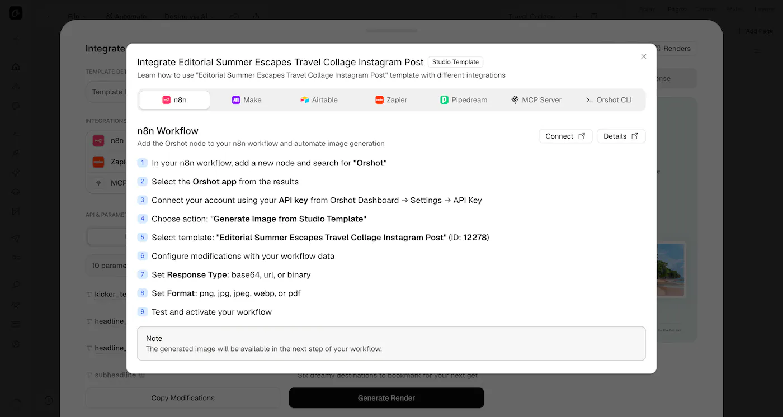Select the MCP Server tab
The image size is (783, 417).
[x=536, y=100]
